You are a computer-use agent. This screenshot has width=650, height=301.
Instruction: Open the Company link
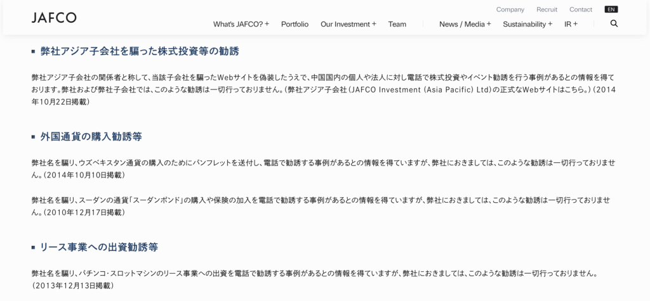point(510,10)
